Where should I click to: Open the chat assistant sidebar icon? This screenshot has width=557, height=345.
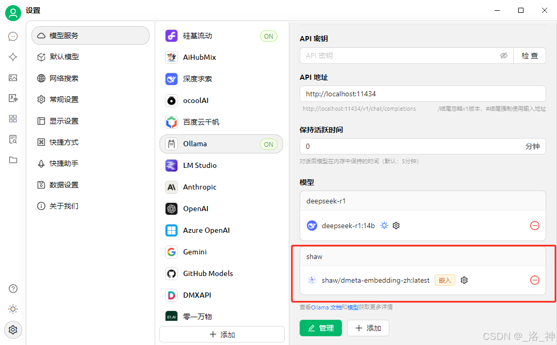click(13, 37)
